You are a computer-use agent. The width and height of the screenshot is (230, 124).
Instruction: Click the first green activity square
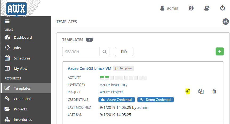(102, 78)
